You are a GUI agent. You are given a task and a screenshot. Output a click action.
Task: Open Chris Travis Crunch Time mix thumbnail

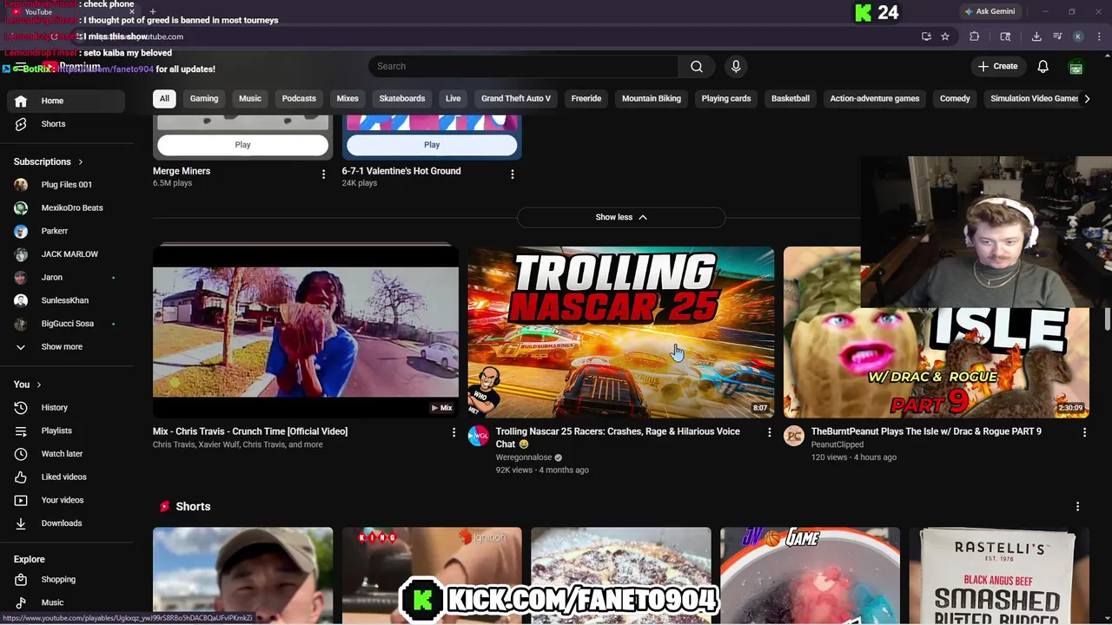pyautogui.click(x=306, y=332)
